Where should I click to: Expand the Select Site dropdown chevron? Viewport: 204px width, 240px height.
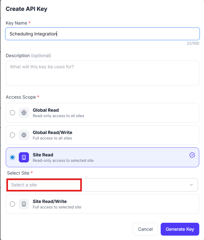click(191, 185)
